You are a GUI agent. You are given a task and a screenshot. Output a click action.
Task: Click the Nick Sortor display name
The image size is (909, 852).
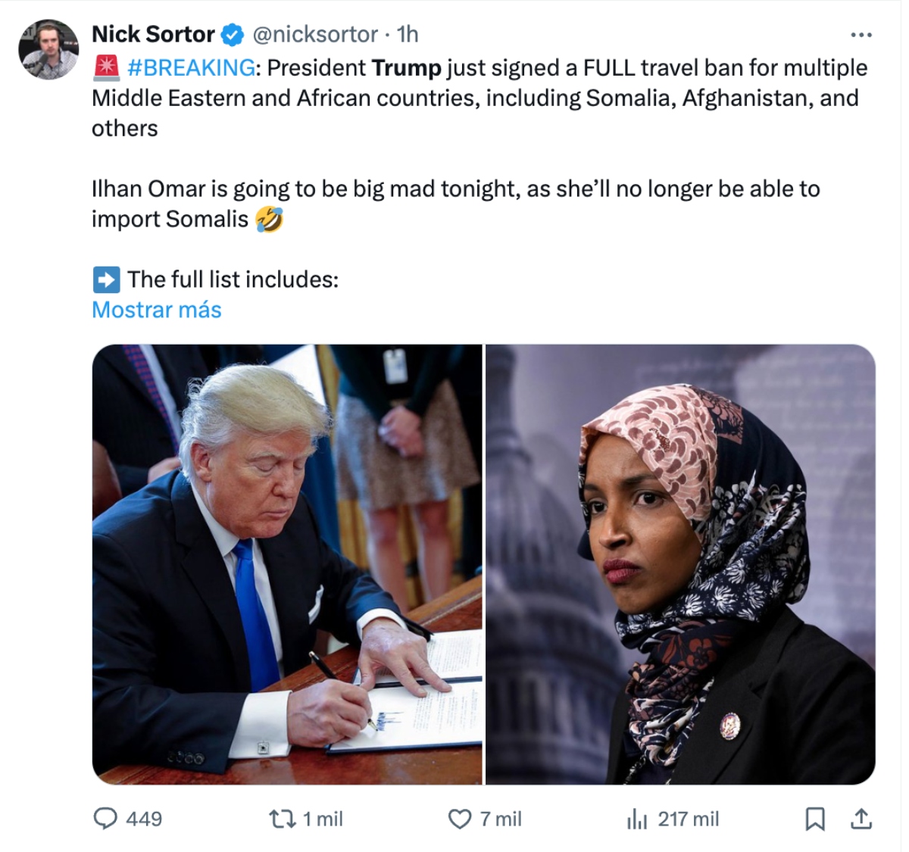tap(153, 34)
